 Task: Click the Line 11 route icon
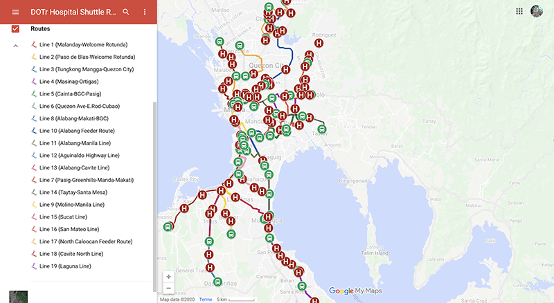pos(34,143)
